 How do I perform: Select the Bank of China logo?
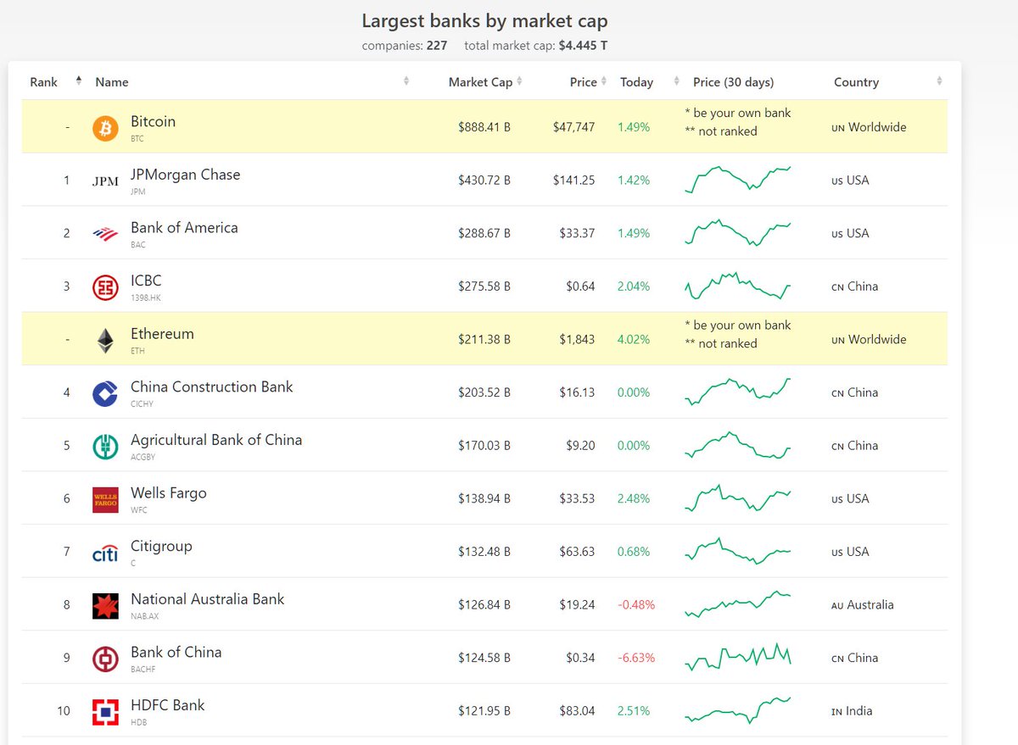pyautogui.click(x=105, y=658)
